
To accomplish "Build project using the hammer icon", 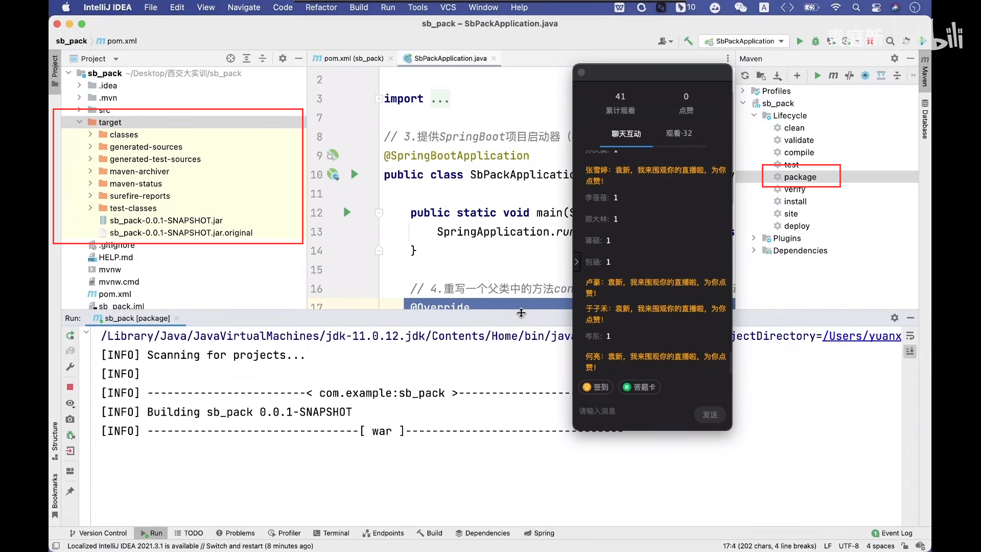I will coord(688,41).
